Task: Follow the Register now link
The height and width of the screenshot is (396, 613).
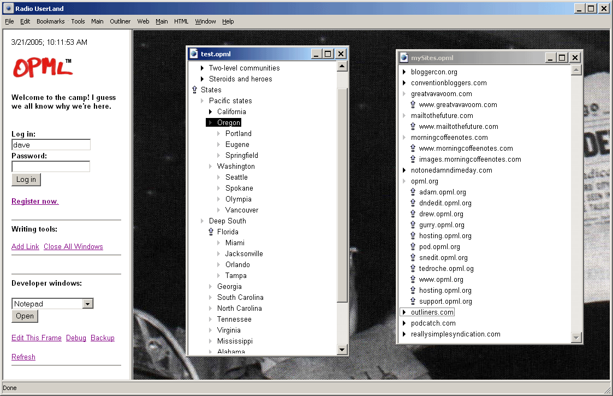Action: coord(35,202)
